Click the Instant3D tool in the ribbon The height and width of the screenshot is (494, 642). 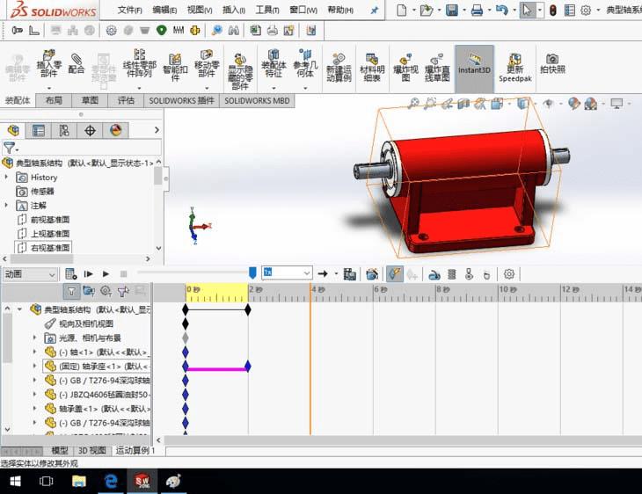click(x=474, y=64)
